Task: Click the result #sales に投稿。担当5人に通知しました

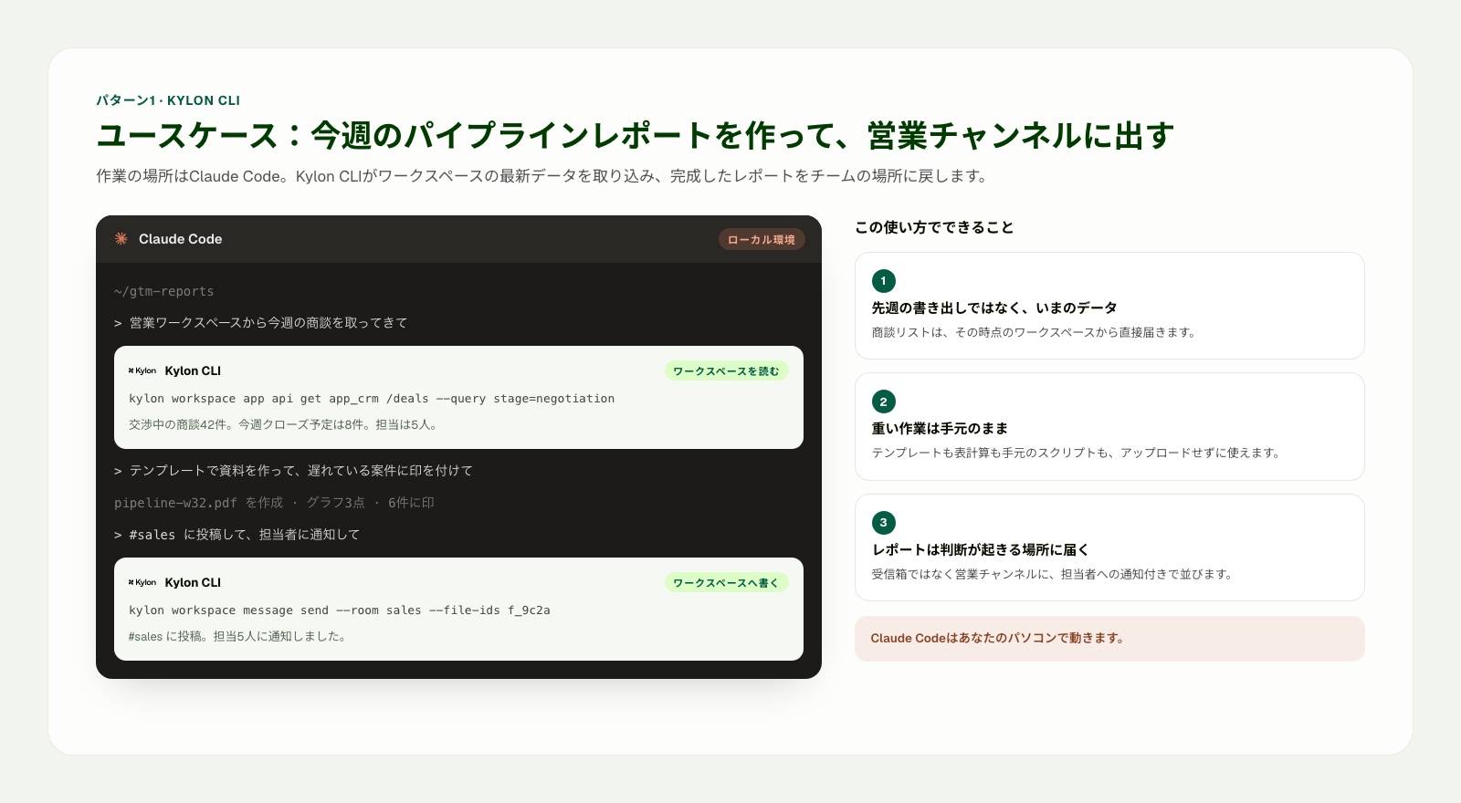Action: [238, 637]
